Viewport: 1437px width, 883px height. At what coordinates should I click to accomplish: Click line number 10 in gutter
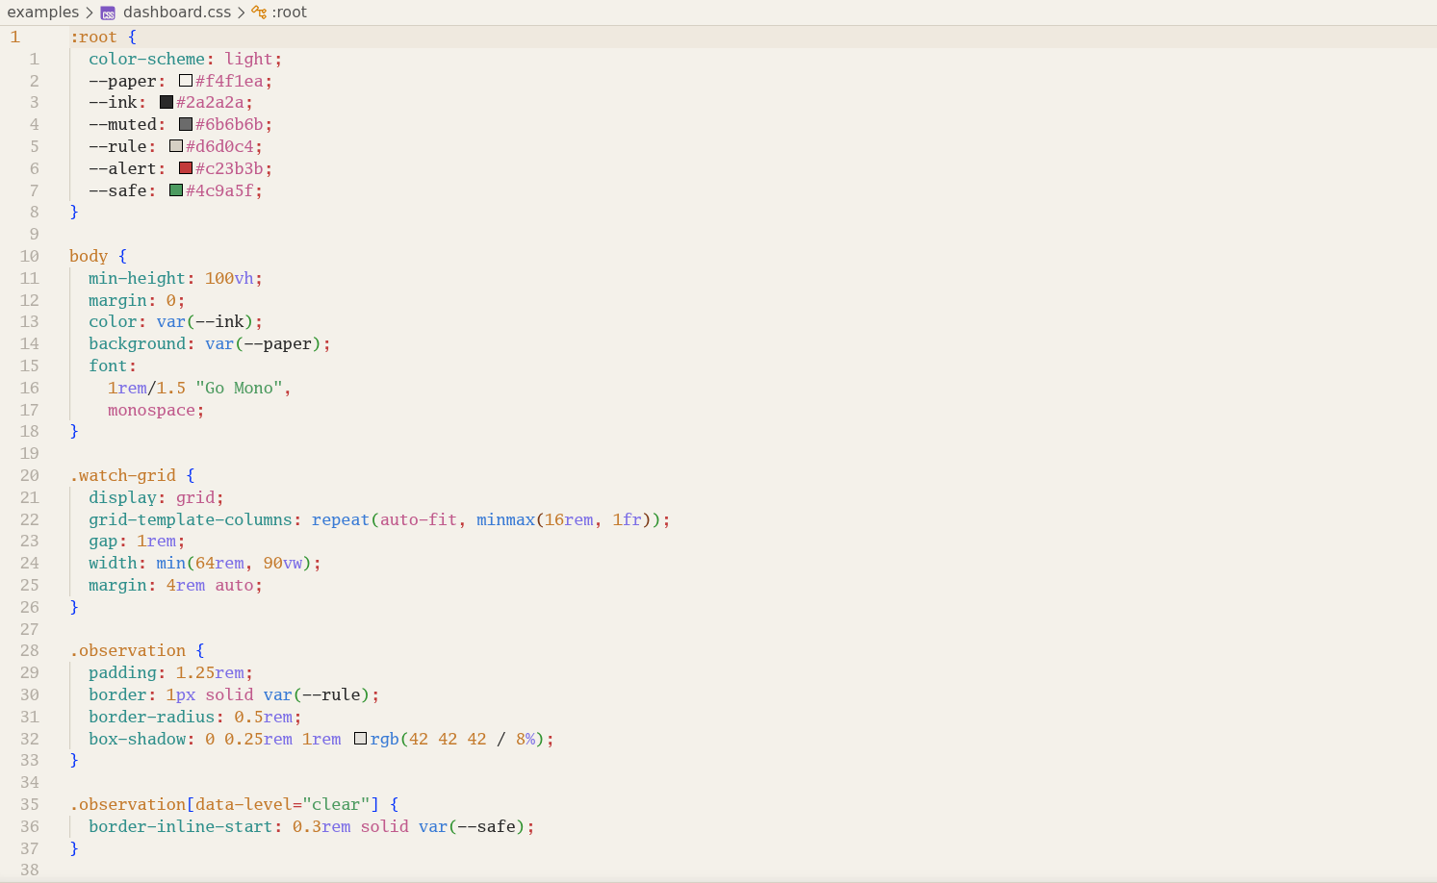(x=30, y=256)
